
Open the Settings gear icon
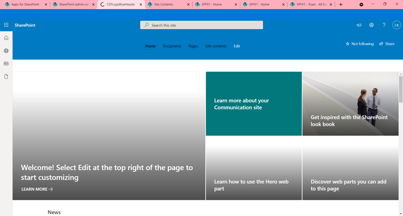pos(371,25)
